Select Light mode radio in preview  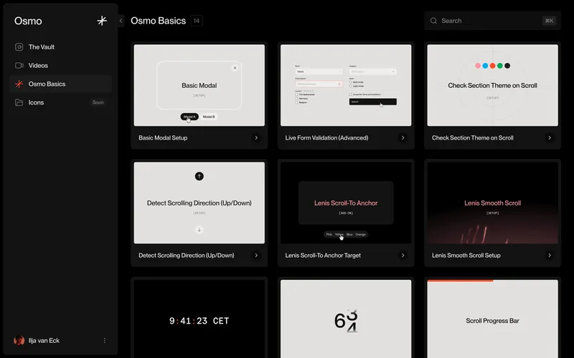point(351,86)
